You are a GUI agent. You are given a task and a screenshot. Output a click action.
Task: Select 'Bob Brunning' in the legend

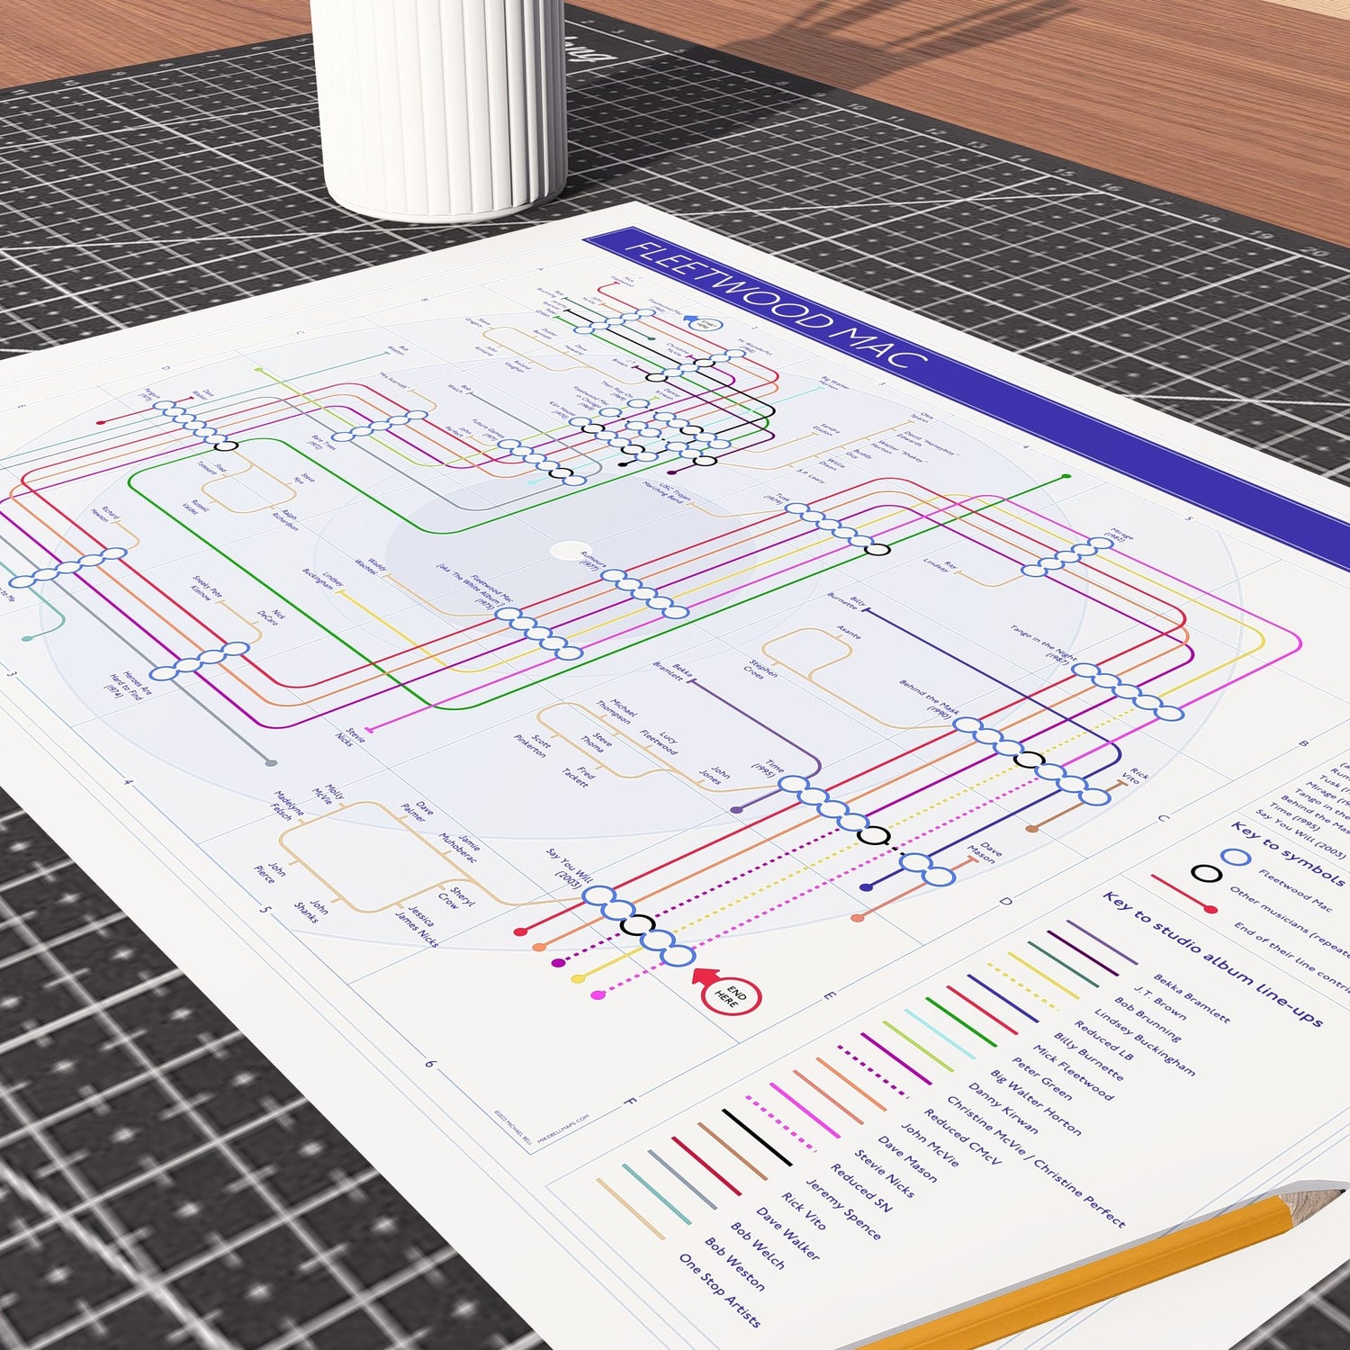1148,1020
